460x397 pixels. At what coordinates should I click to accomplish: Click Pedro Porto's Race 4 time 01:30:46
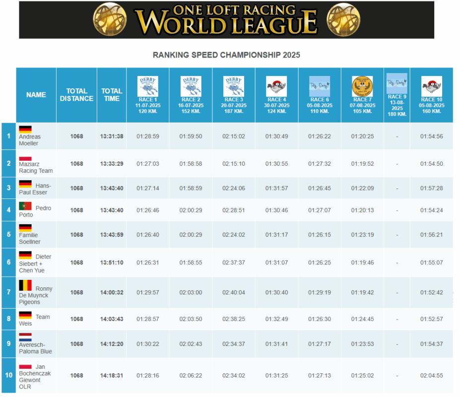pyautogui.click(x=277, y=210)
